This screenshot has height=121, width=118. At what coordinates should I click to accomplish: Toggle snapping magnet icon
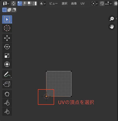[x=102, y=4]
